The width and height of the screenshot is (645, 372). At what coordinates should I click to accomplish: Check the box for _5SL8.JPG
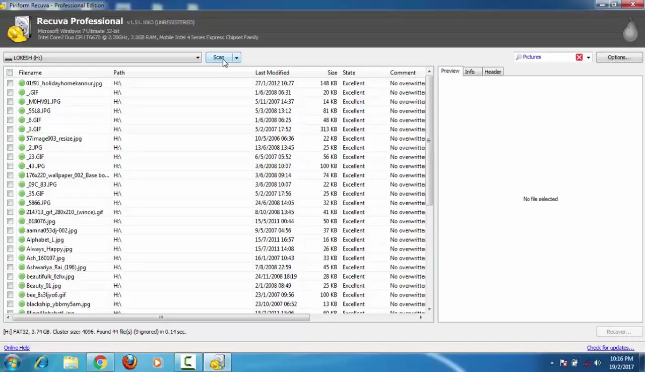10,111
